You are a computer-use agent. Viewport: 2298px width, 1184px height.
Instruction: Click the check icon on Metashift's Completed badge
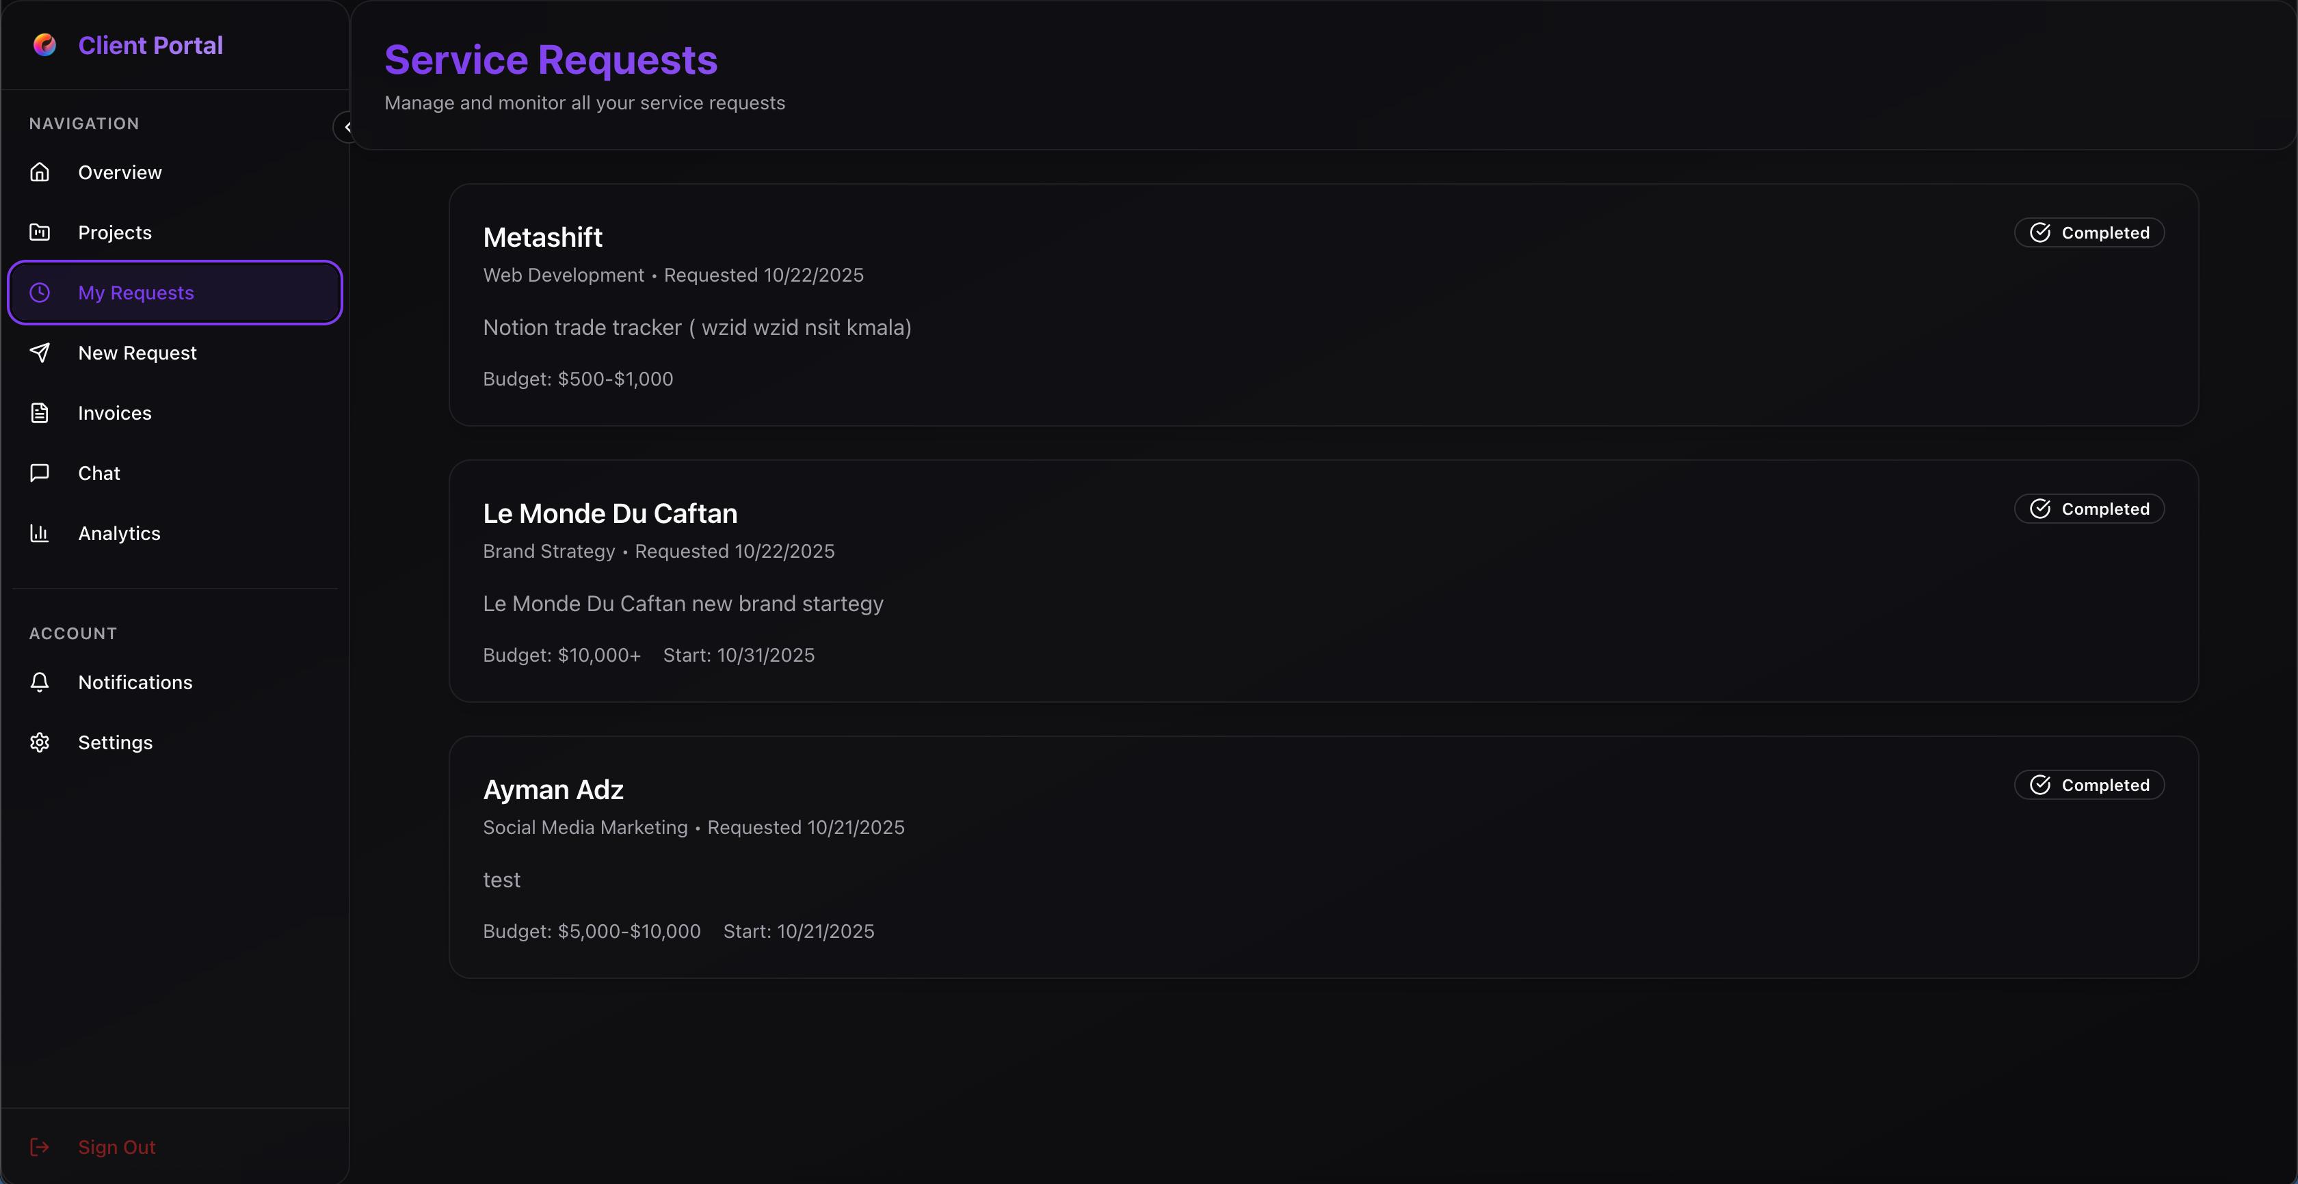click(x=2041, y=232)
